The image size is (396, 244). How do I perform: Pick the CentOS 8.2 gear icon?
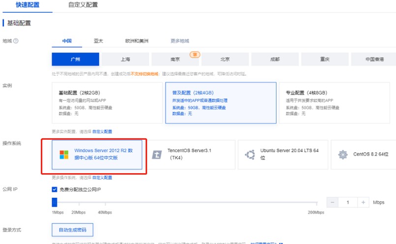tap(342, 154)
